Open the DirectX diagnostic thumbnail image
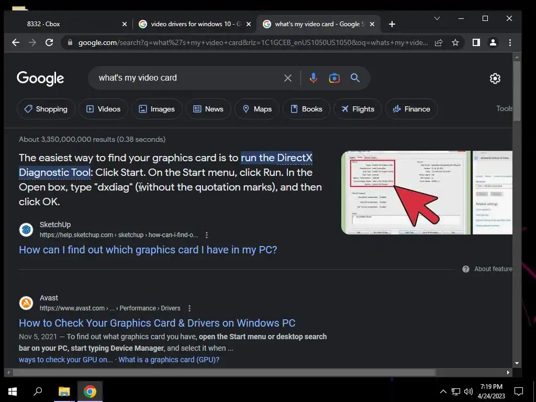This screenshot has height=402, width=536. [406, 193]
